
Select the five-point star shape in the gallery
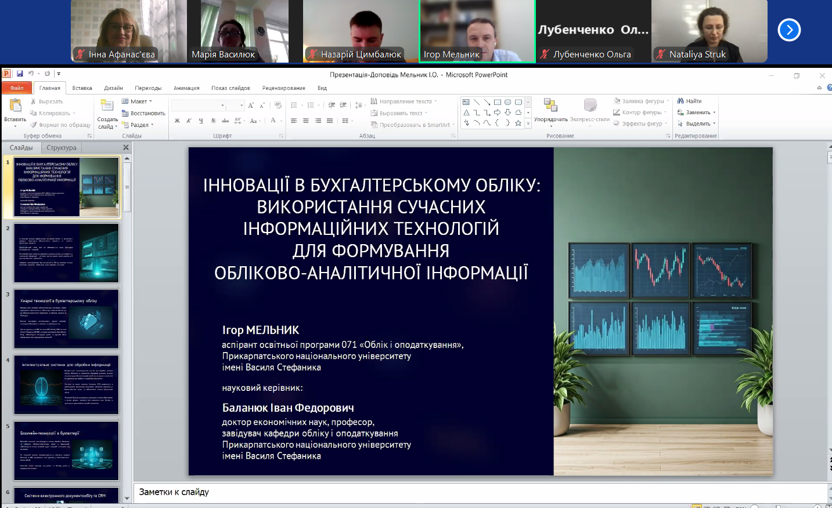(518, 123)
